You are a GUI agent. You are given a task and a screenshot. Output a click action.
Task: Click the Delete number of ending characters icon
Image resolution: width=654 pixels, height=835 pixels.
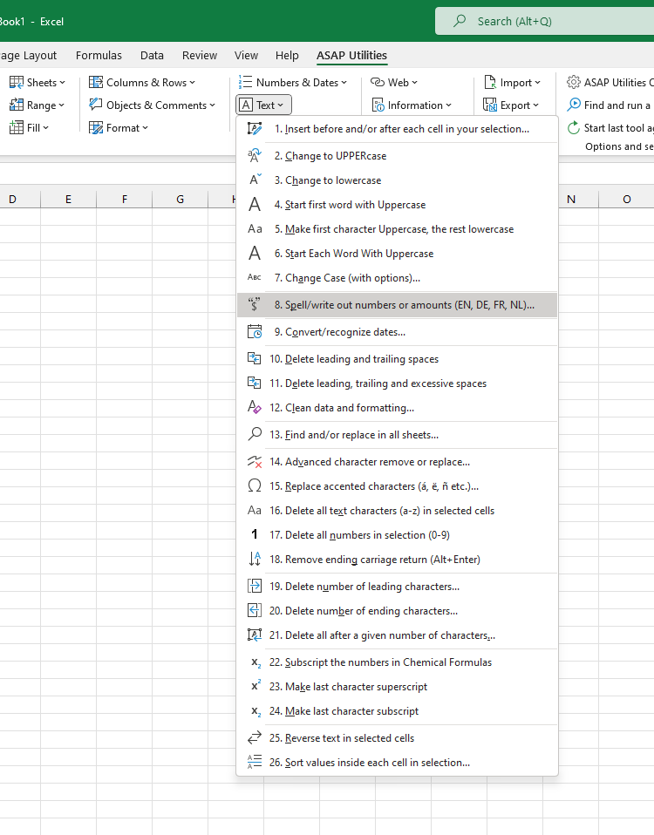pyautogui.click(x=255, y=611)
